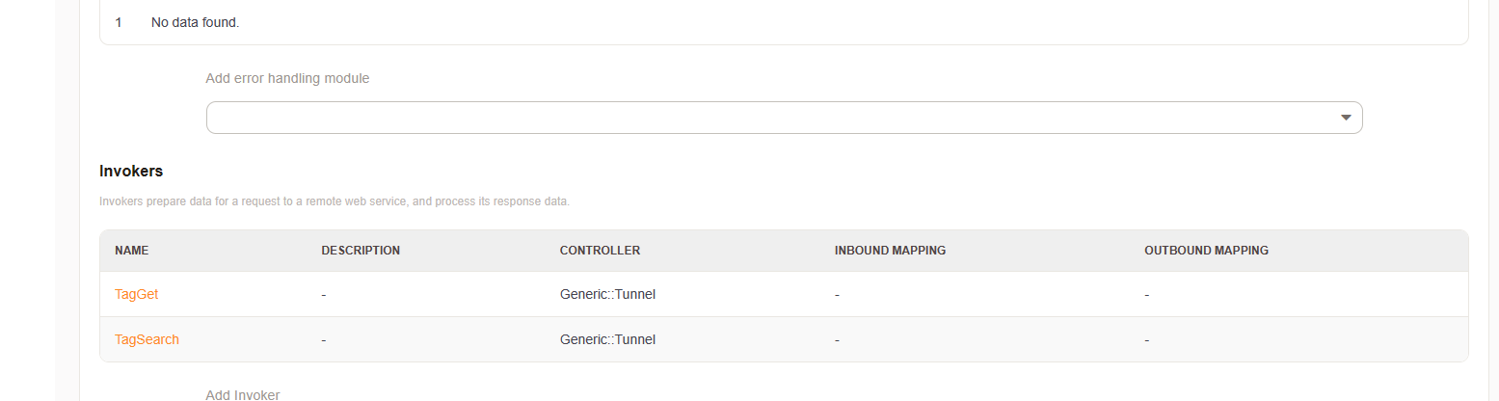Open the TagSearch invoker link

[147, 339]
